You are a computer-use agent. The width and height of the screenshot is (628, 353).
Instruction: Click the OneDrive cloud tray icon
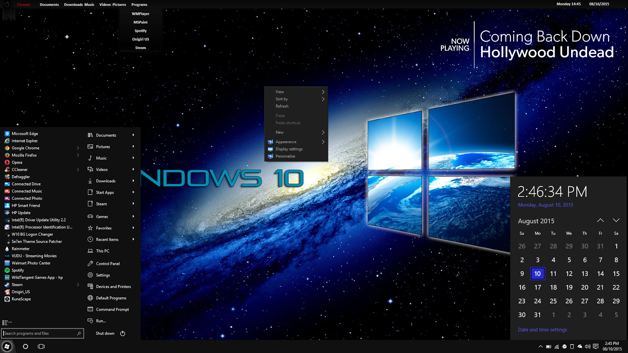tap(580, 346)
